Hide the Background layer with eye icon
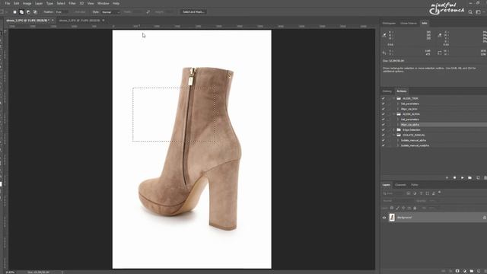The image size is (487, 274). click(x=384, y=218)
